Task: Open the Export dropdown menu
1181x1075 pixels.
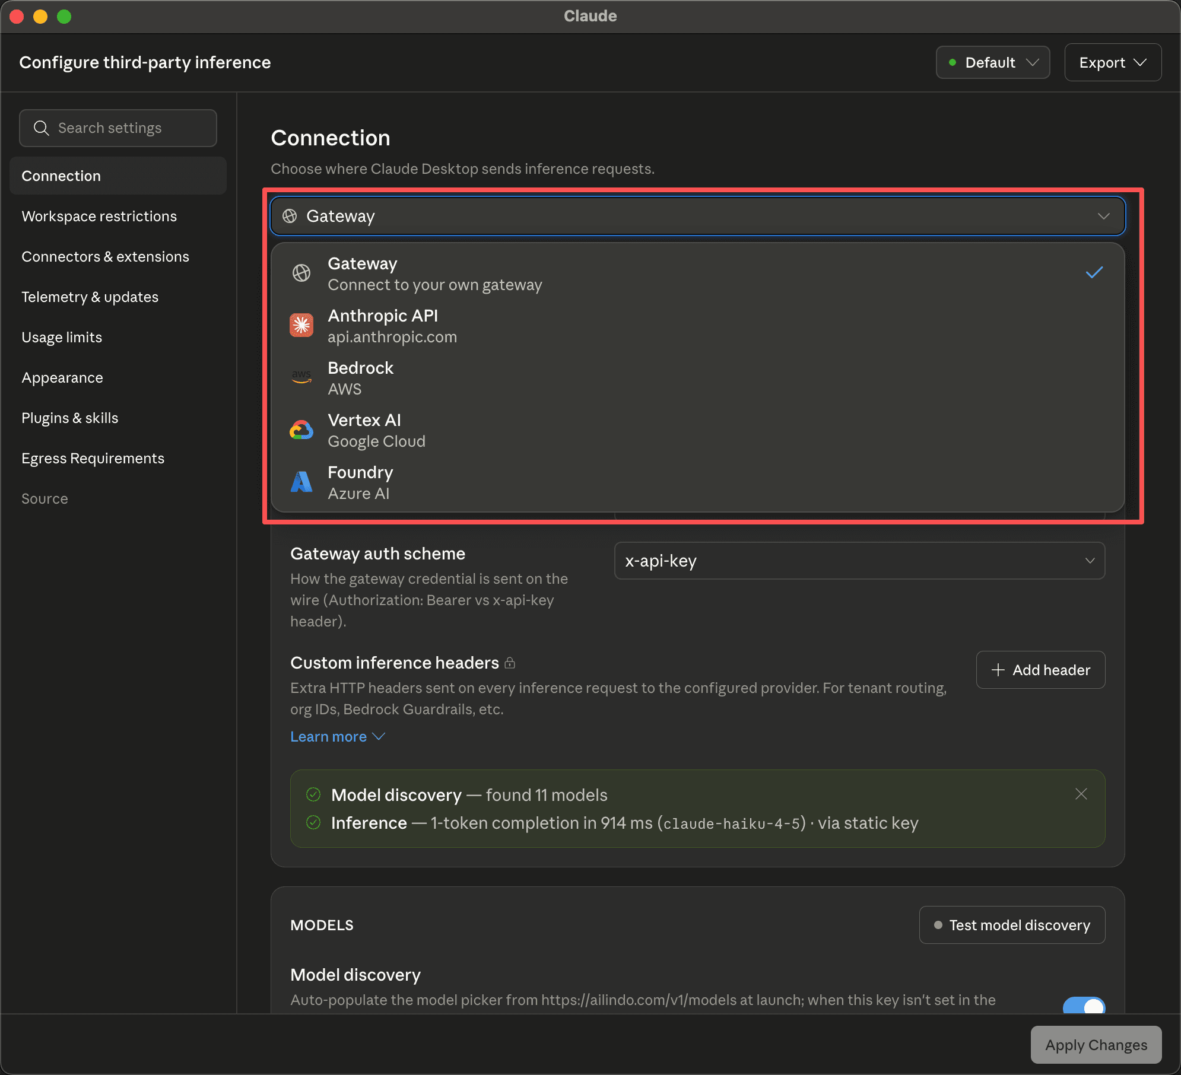Action: (x=1113, y=62)
